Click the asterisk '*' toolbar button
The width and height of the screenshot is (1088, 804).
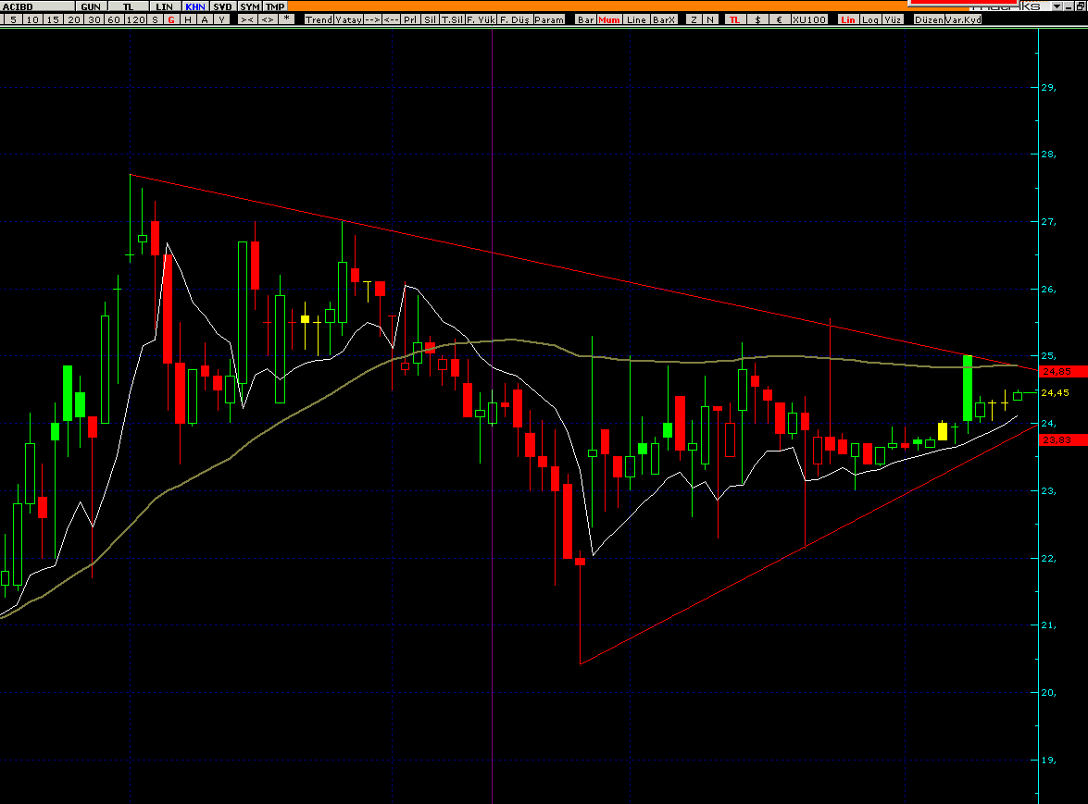click(286, 19)
